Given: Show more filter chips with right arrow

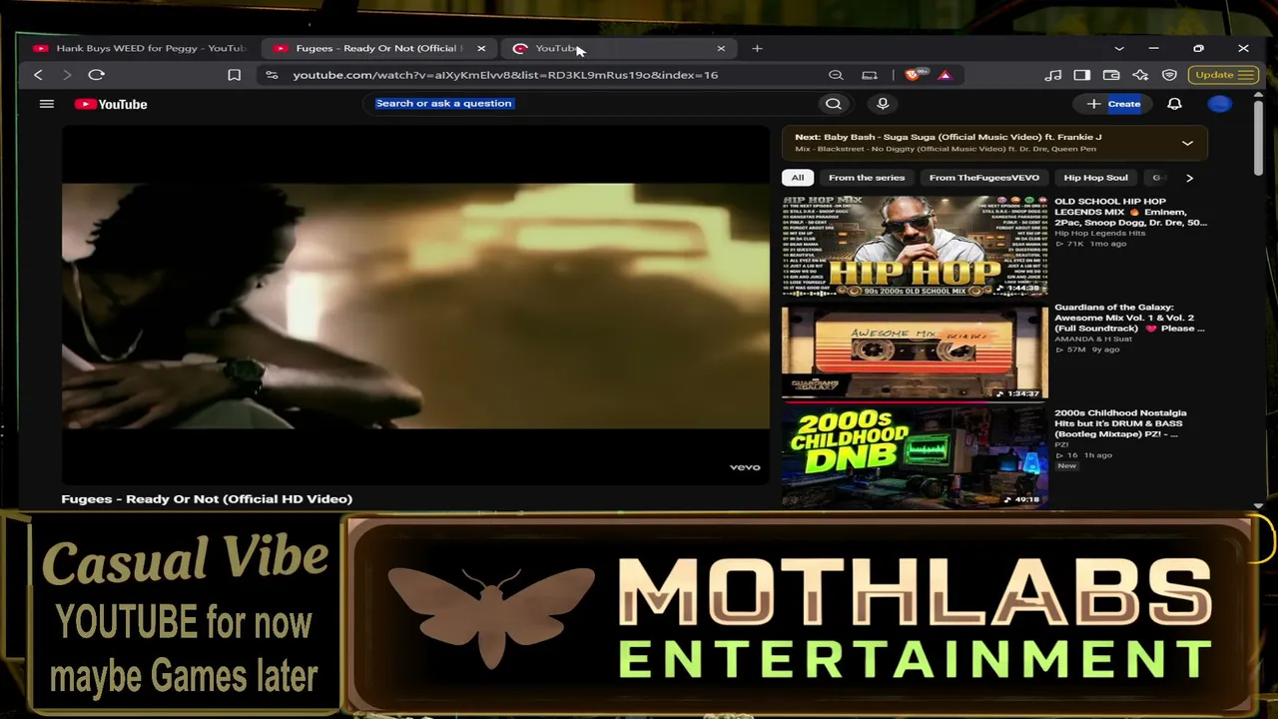Looking at the screenshot, I should 1189,178.
